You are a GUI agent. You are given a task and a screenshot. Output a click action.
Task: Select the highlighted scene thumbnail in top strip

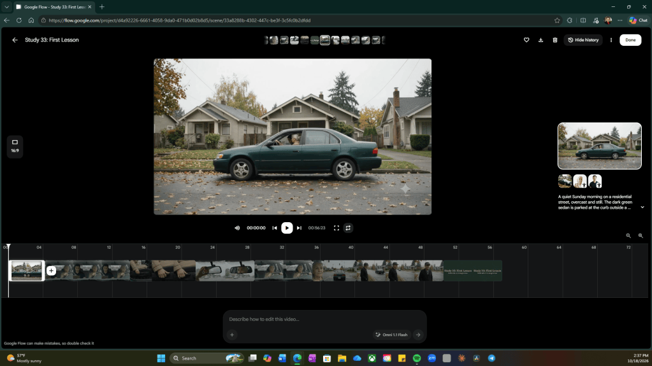pos(325,40)
